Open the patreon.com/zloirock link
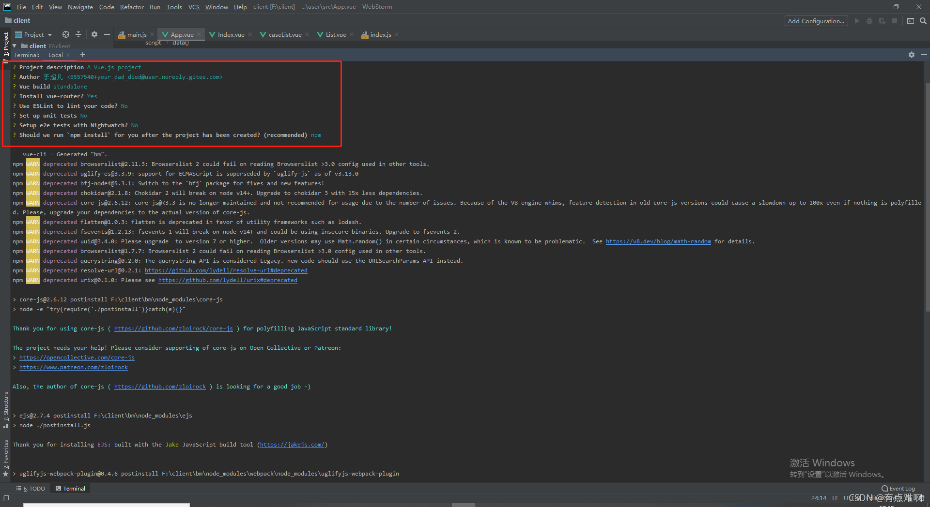Image resolution: width=930 pixels, height=507 pixels. click(x=74, y=367)
